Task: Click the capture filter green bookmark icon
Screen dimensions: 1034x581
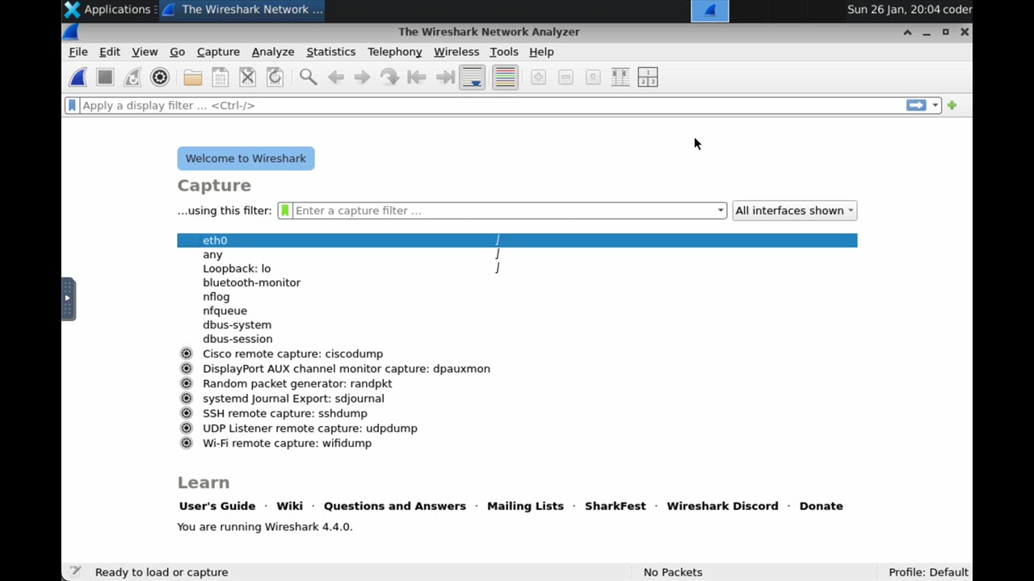Action: [285, 211]
